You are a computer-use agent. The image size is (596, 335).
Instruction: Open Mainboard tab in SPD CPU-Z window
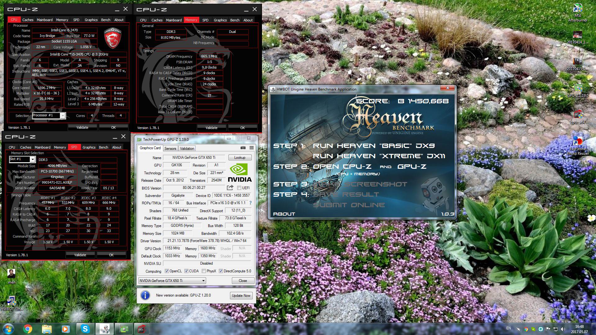point(43,147)
